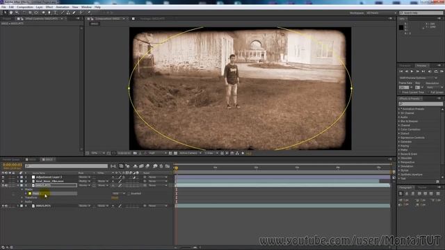Toggle visibility of layer 2 in timeline
The image size is (445, 250).
tap(3, 181)
